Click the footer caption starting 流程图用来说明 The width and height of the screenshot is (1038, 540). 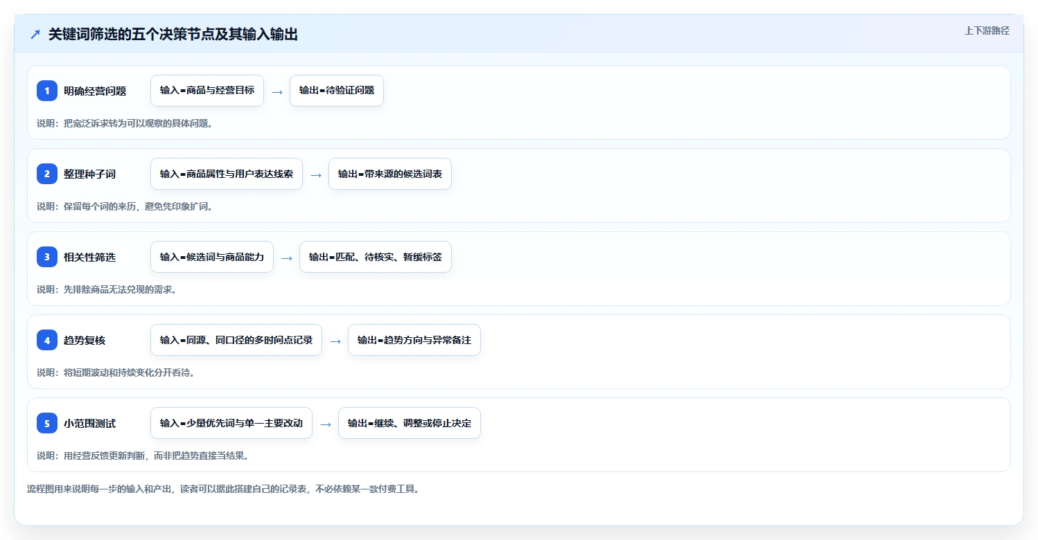pos(223,489)
